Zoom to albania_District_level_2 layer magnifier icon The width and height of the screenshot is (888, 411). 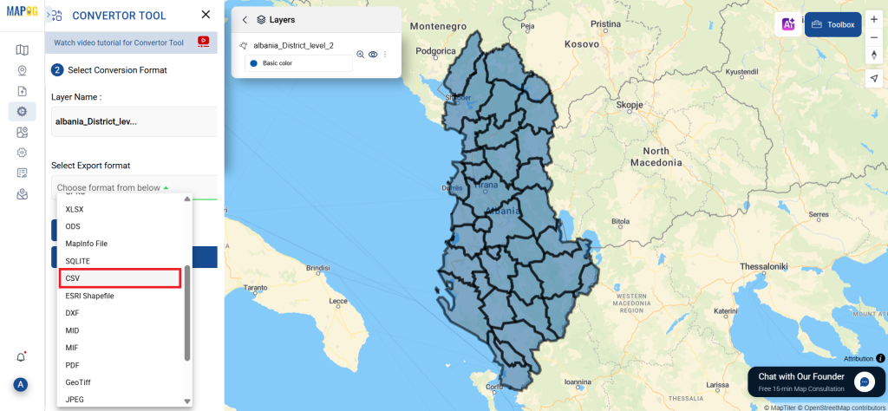coord(361,54)
